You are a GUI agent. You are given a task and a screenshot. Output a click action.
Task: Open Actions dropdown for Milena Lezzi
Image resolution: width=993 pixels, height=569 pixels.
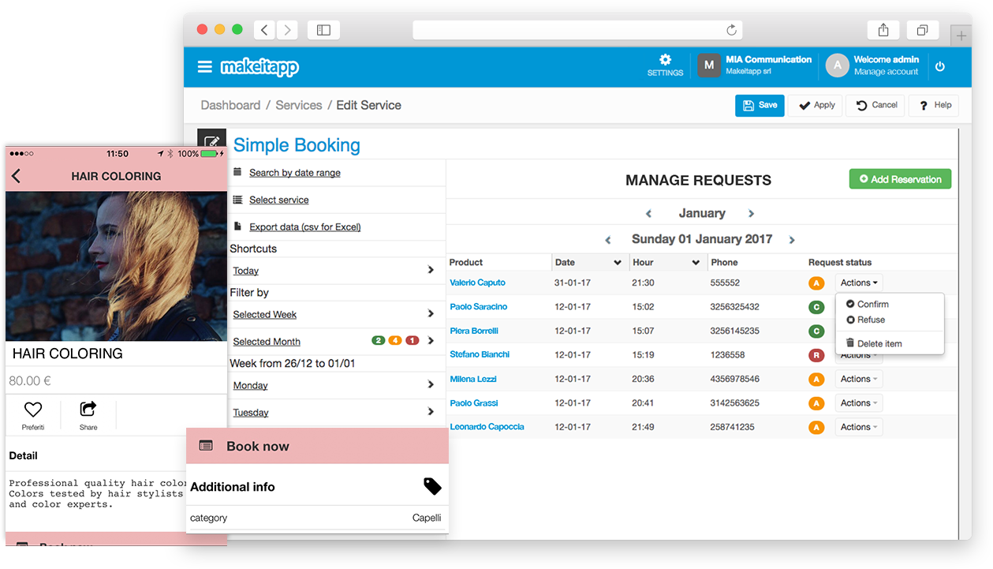point(858,379)
